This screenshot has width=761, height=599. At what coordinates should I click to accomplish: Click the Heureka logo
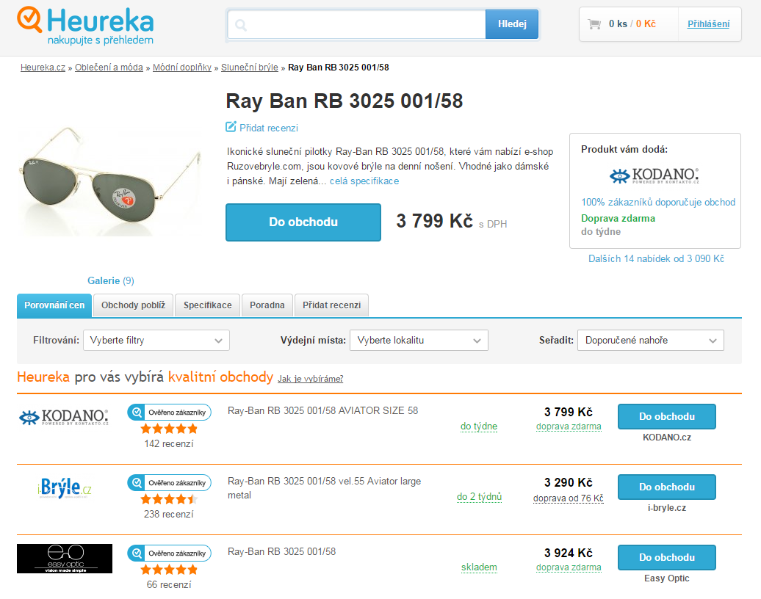click(x=85, y=26)
